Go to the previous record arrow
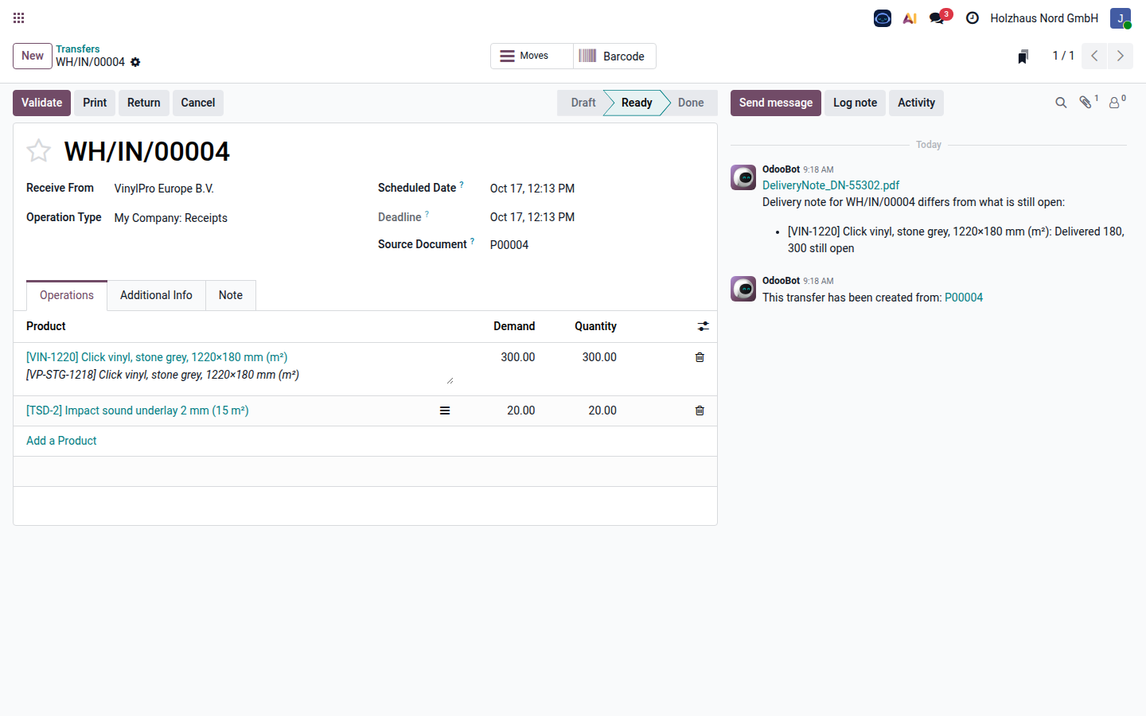This screenshot has width=1146, height=716. 1094,56
